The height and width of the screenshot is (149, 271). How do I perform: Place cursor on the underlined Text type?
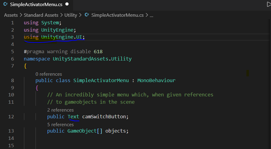click(73, 116)
